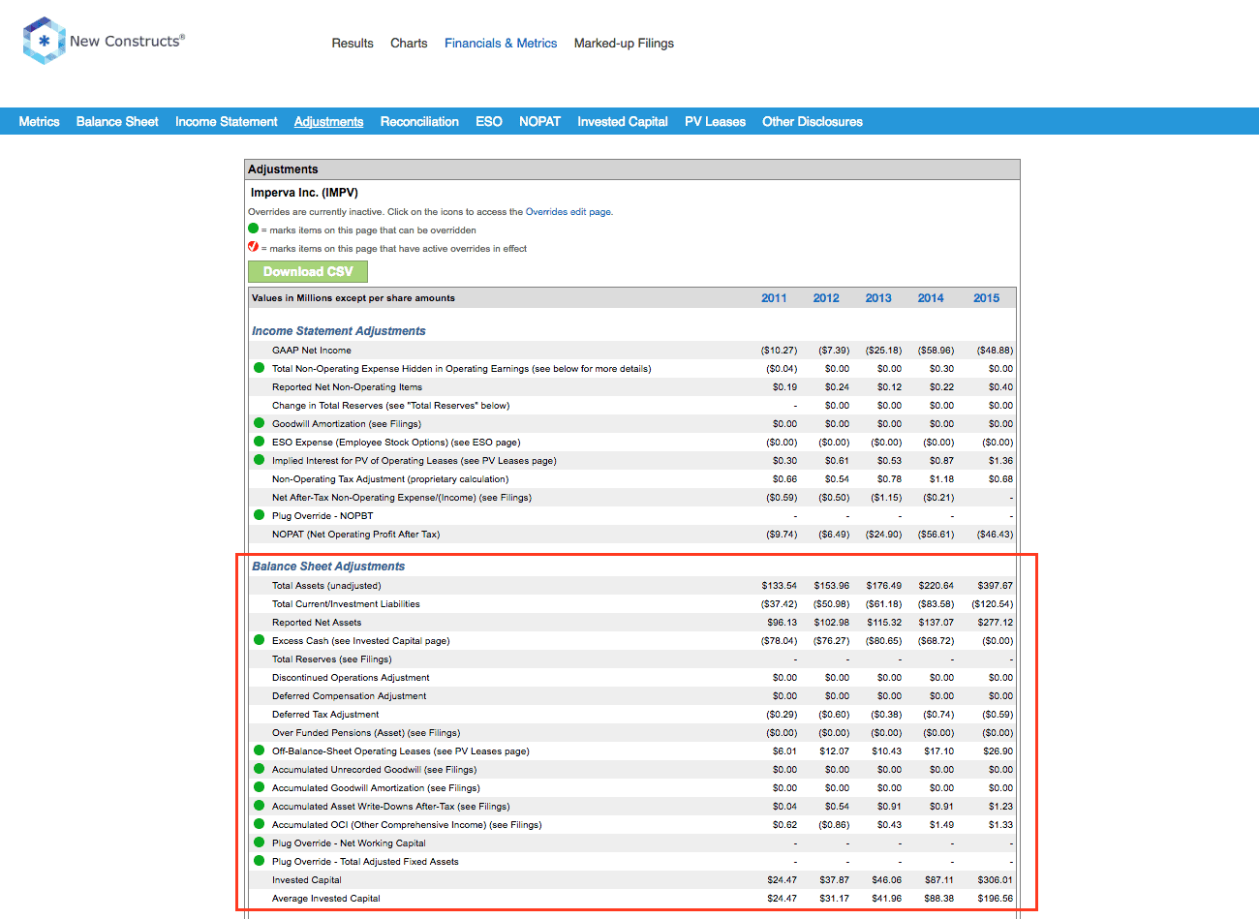Click the $397.67 Total Assets 2015 value
Screen dimensions: 1259x919
tap(995, 585)
